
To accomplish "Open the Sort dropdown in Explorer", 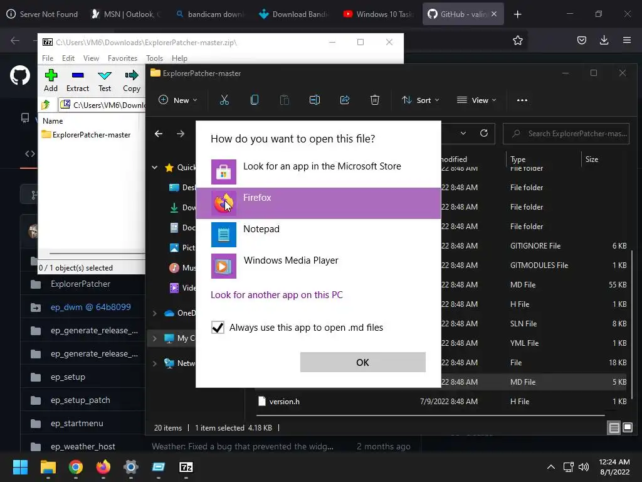I will pyautogui.click(x=420, y=100).
